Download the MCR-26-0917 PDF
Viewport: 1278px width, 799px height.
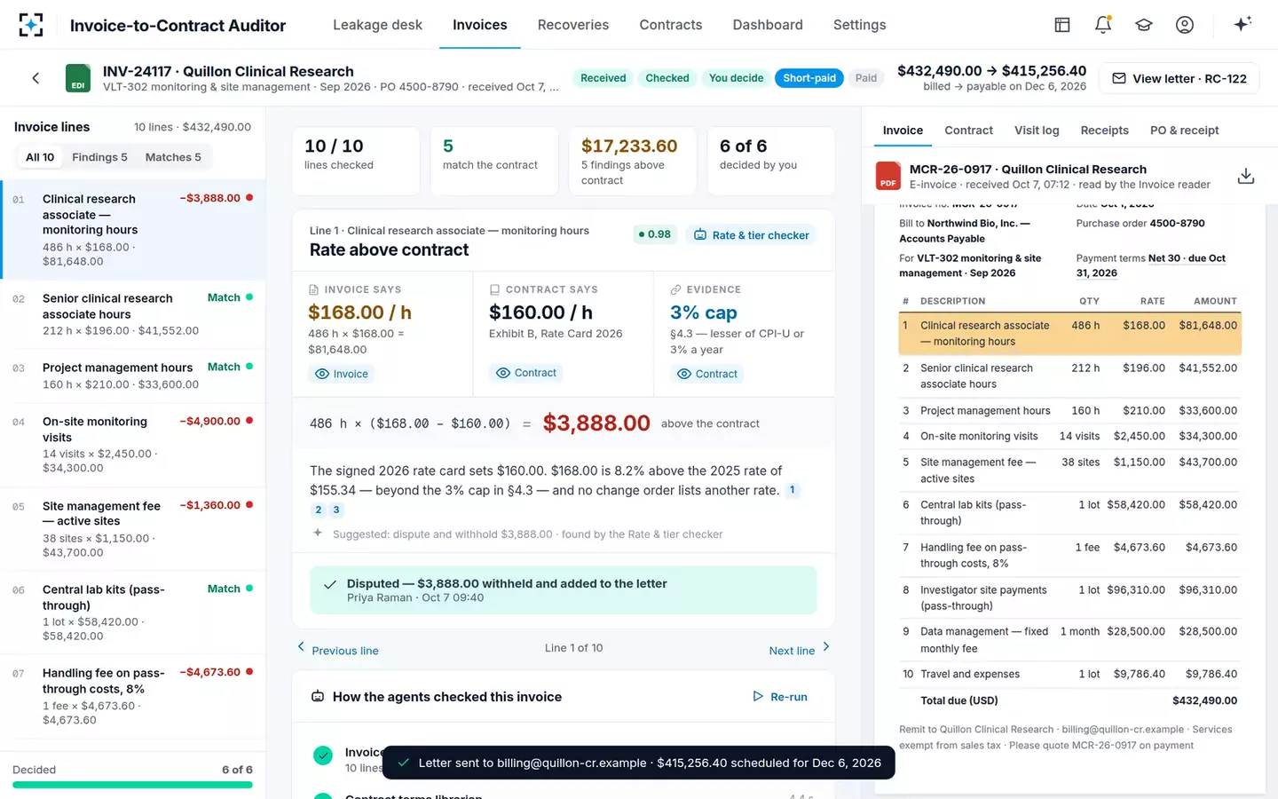click(1246, 176)
